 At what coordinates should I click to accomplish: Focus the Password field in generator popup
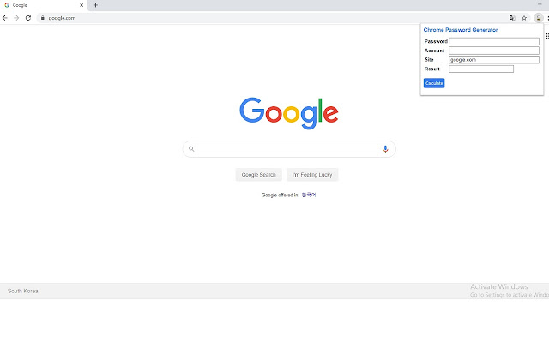pos(494,41)
